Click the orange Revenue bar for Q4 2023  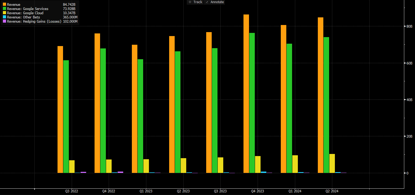pyautogui.click(x=246, y=94)
